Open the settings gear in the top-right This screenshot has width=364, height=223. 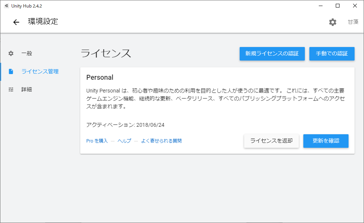pyautogui.click(x=333, y=22)
